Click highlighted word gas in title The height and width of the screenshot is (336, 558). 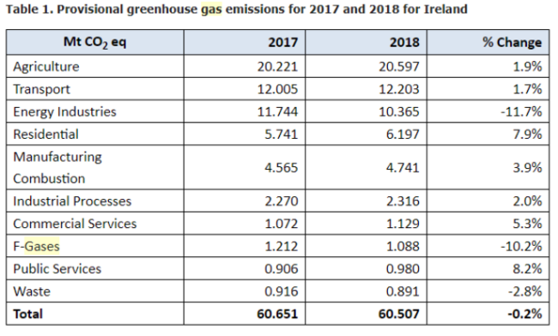(211, 9)
